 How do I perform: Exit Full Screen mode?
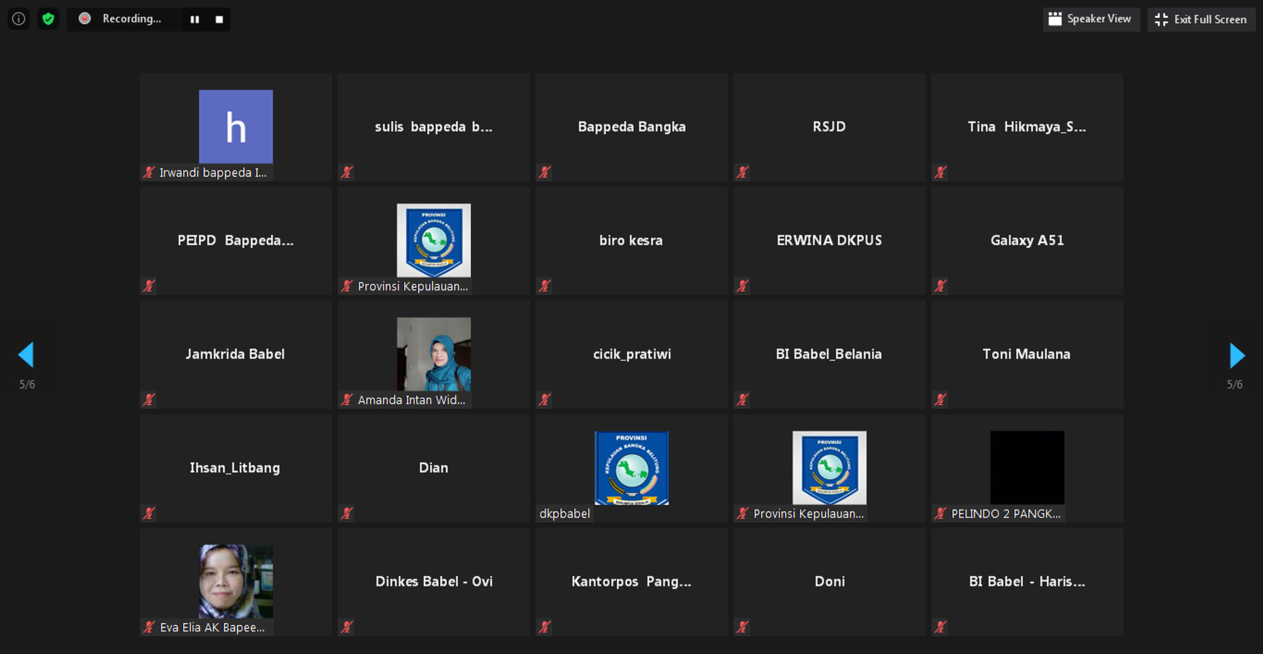point(1200,20)
